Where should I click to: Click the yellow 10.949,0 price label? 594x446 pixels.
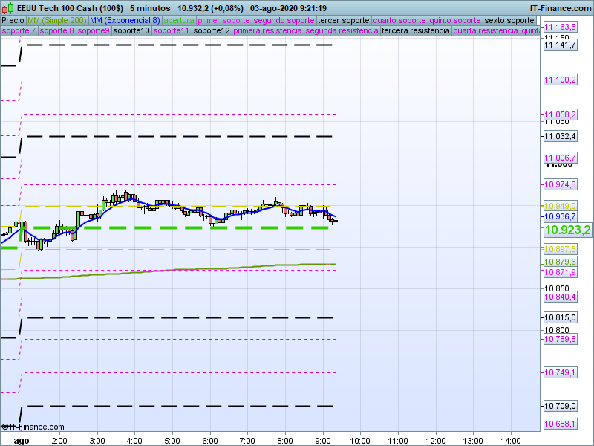pos(561,205)
